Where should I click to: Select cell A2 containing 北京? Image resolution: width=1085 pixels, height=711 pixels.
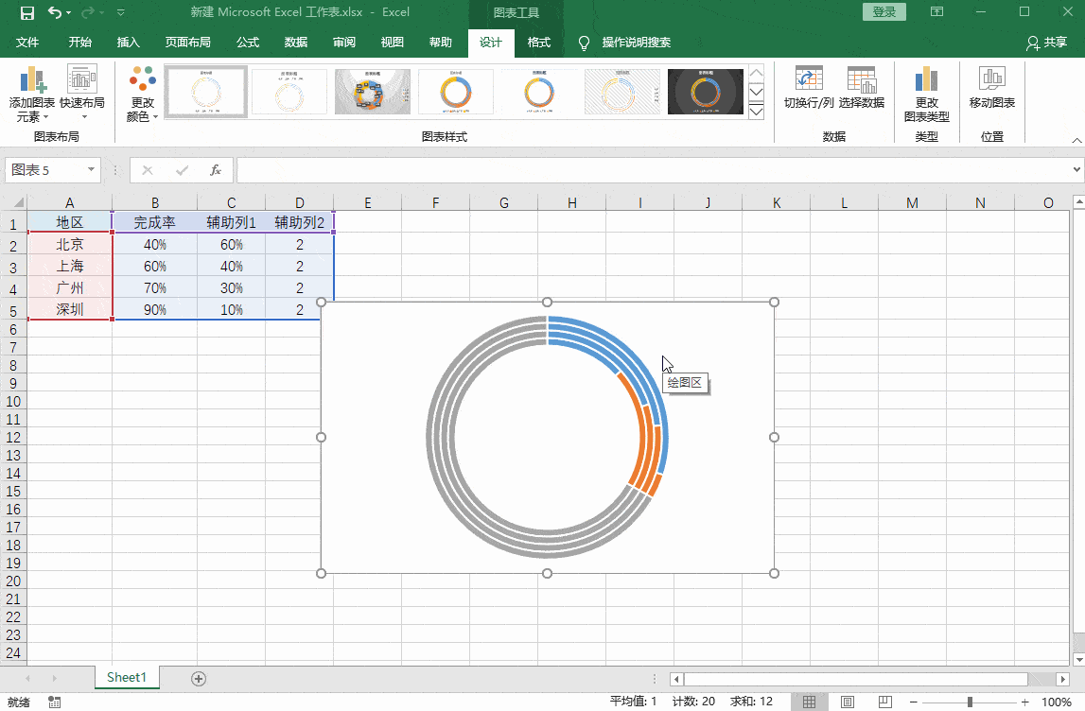[x=70, y=244]
